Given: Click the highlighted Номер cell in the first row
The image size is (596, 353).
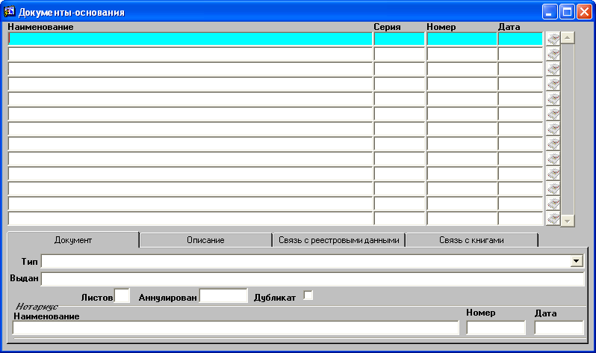Looking at the screenshot, I should 462,39.
